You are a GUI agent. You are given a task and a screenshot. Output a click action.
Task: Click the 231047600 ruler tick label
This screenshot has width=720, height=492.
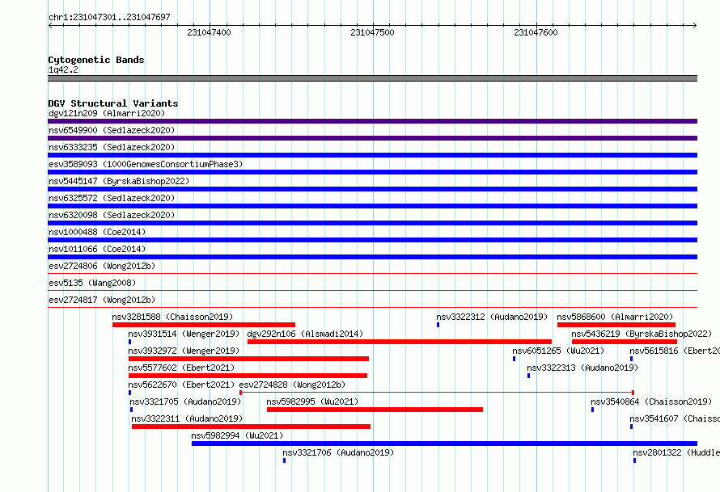point(536,32)
